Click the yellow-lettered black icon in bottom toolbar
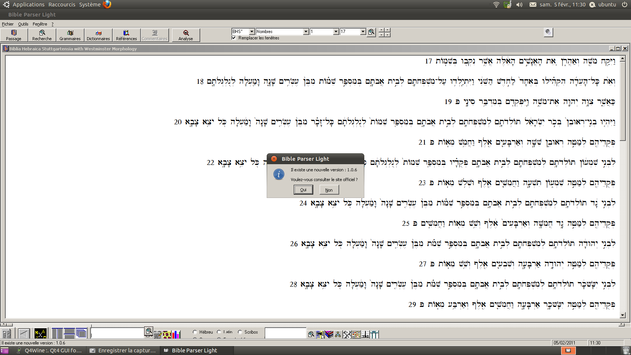The image size is (631, 355). (40, 334)
